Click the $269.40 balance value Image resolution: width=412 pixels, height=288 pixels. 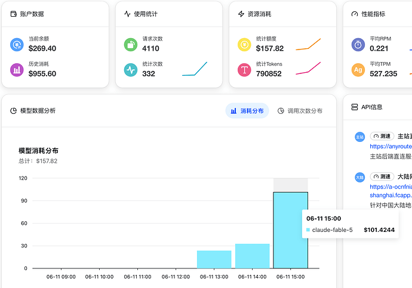click(42, 48)
